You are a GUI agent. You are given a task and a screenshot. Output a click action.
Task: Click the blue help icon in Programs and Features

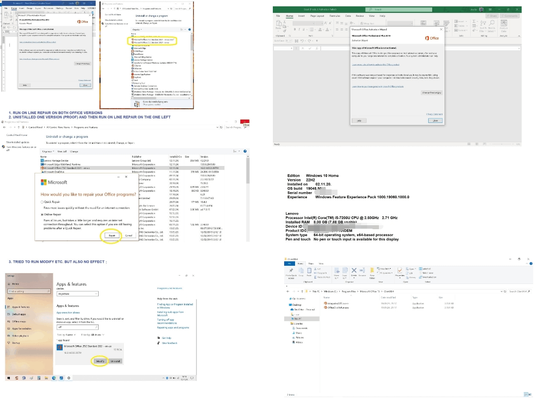tap(245, 152)
